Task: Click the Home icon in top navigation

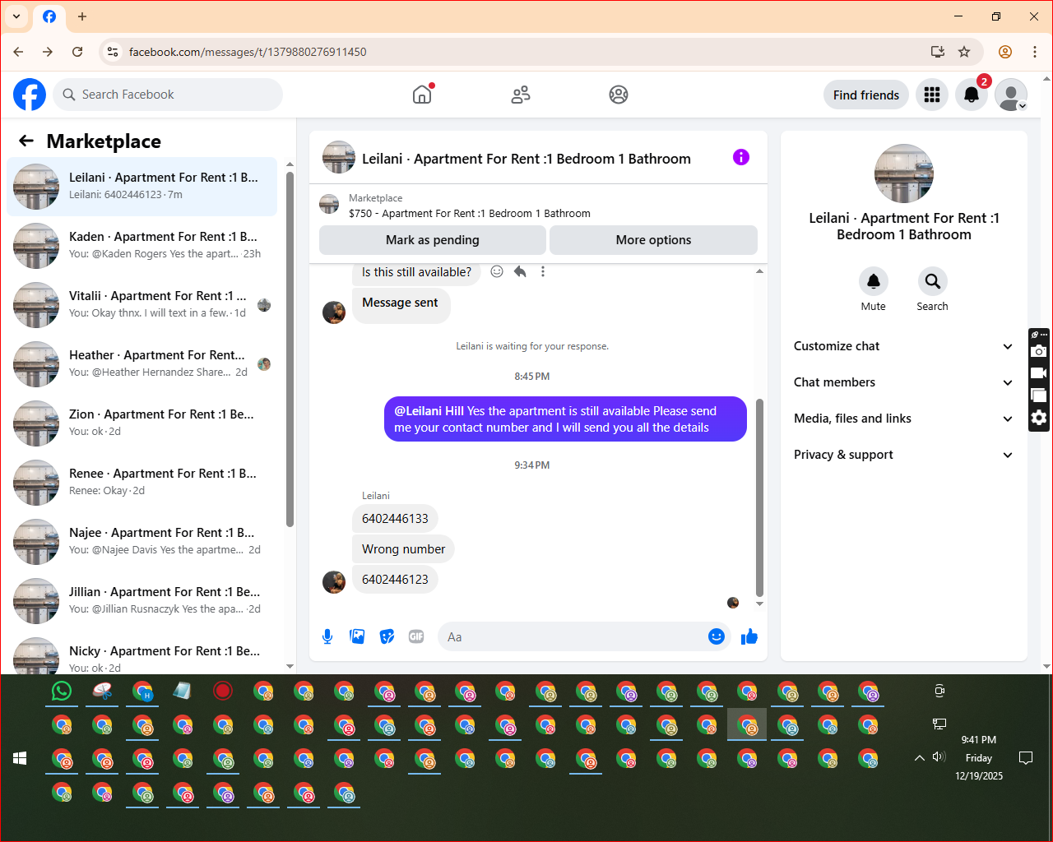Action: coord(422,95)
